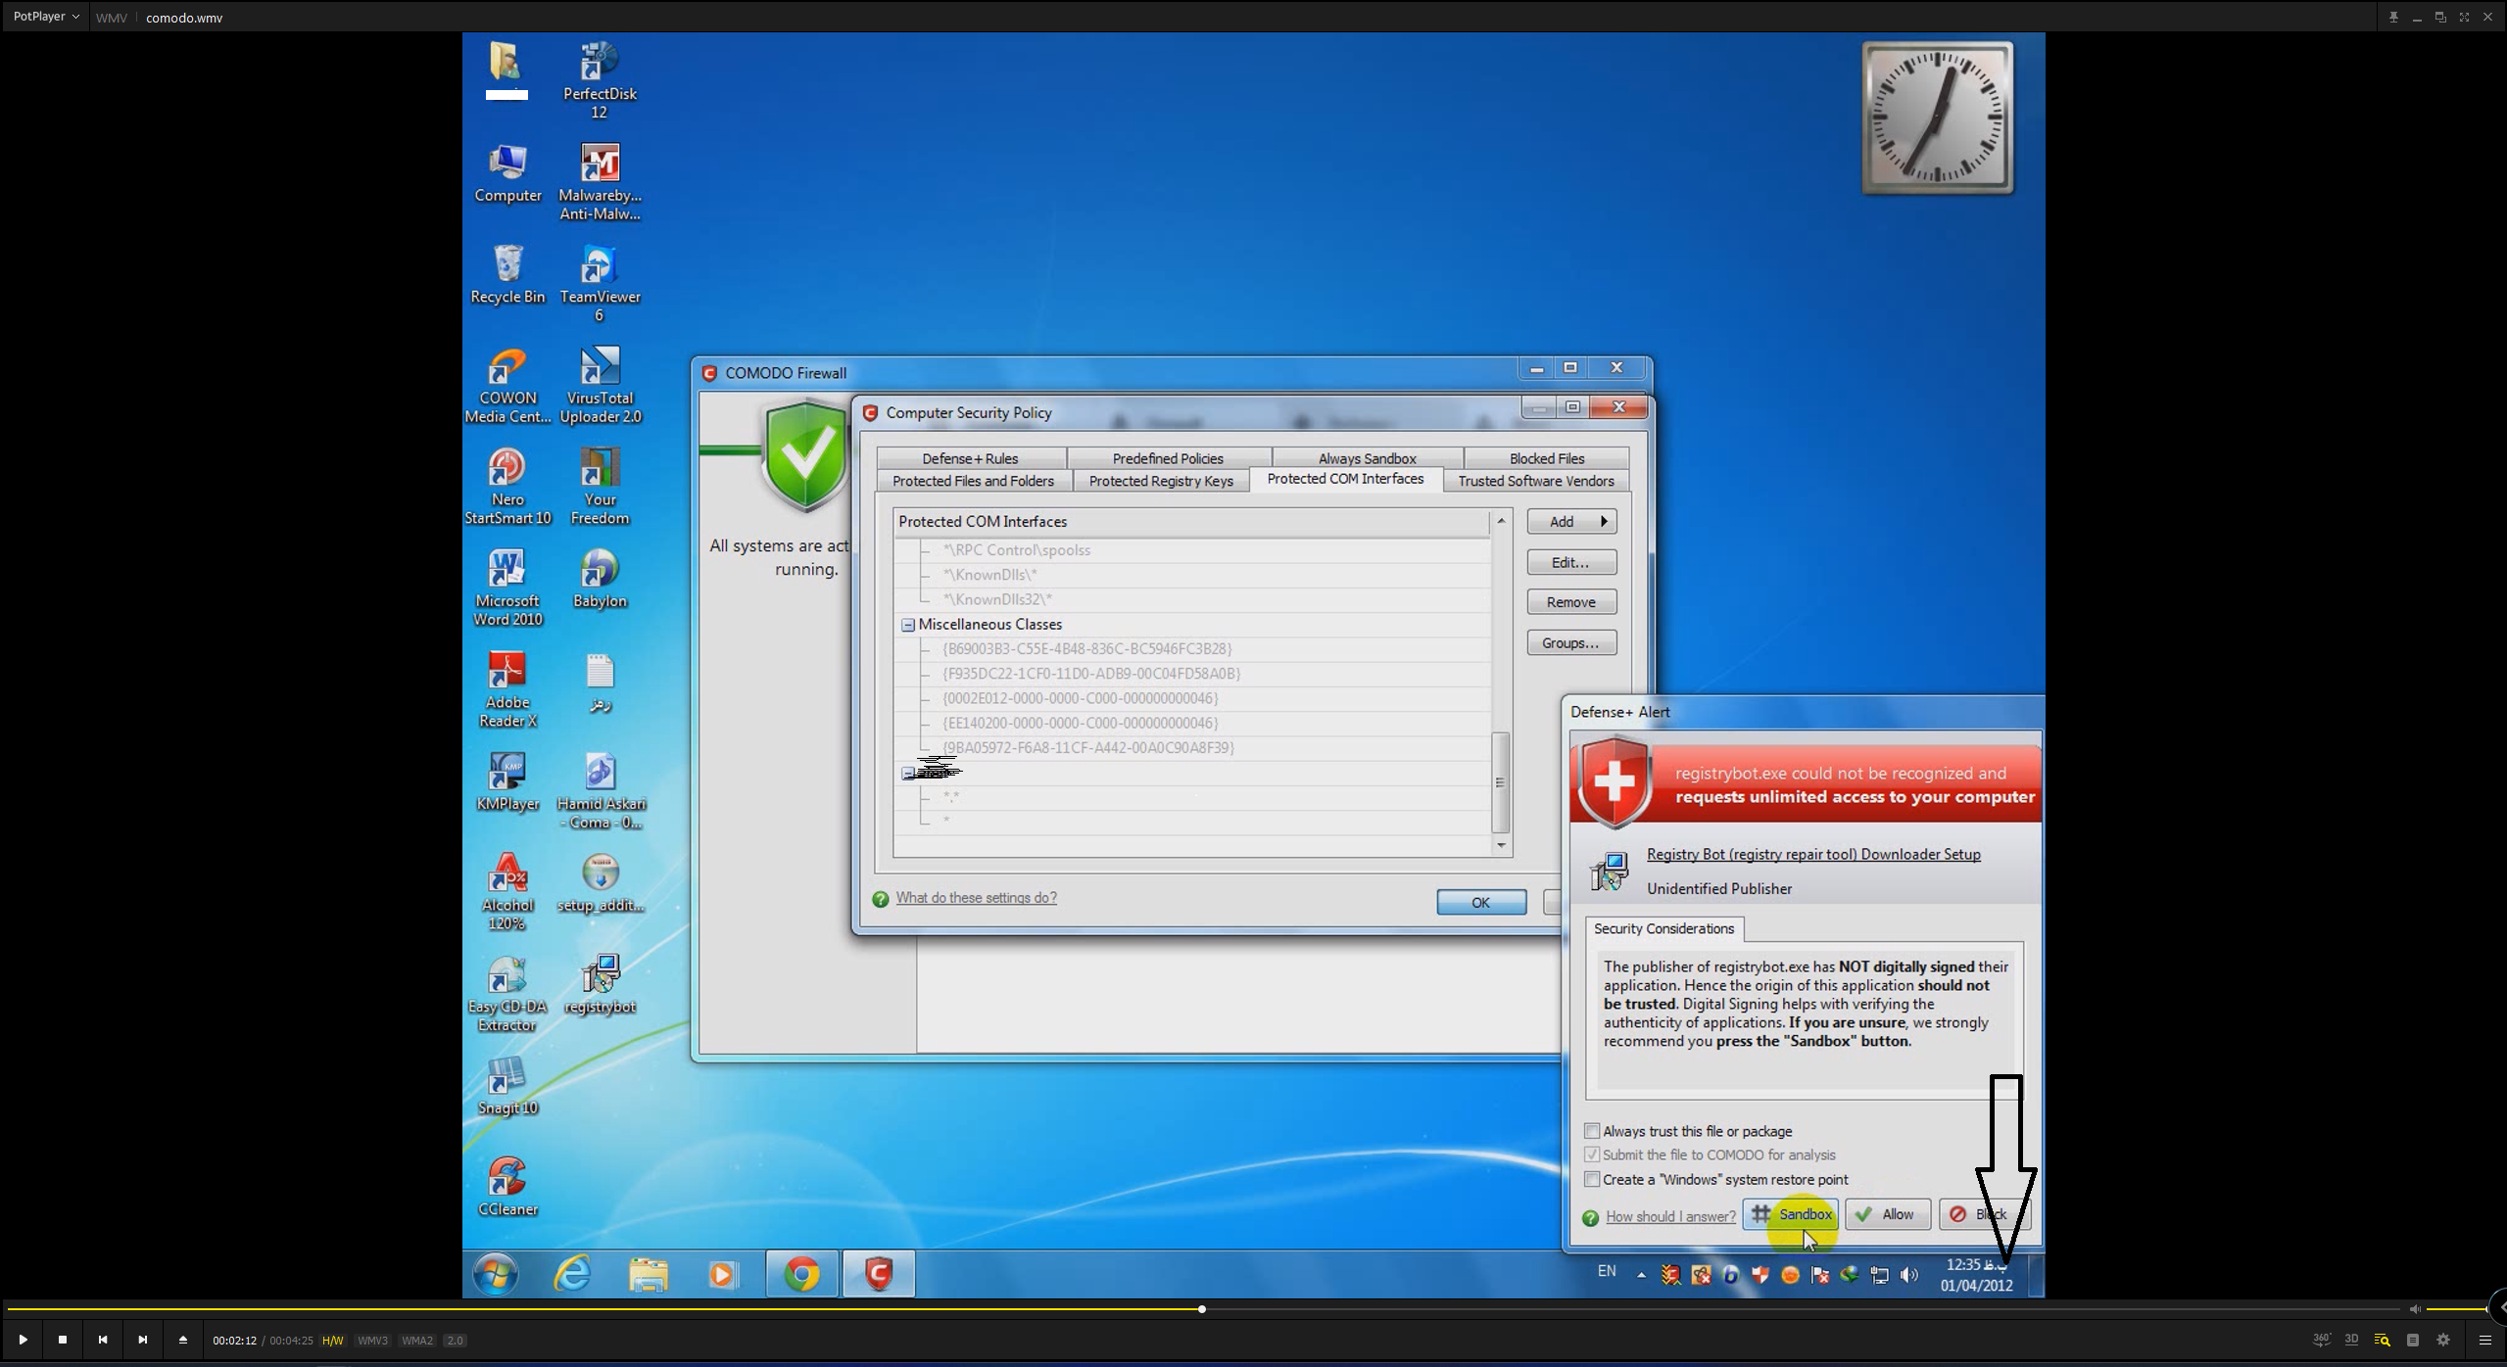The width and height of the screenshot is (2507, 1367).
Task: Open PotPlayer settings gear icon
Action: [x=2442, y=1340]
